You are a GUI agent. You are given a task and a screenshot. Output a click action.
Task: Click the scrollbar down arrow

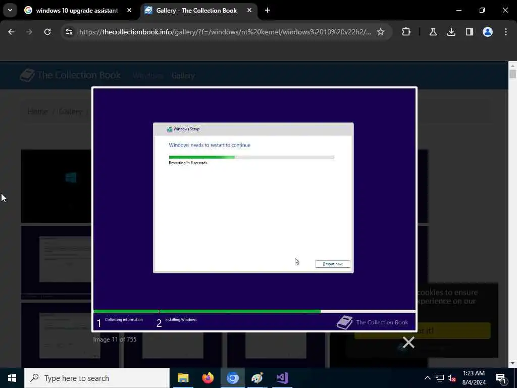[x=512, y=363]
